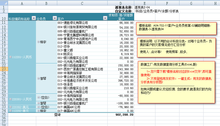Click the select-all corner box
The width and height of the screenshot is (220, 126).
[4, 3]
